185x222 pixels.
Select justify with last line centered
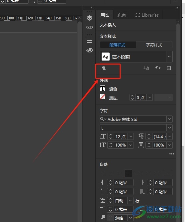[136, 173]
